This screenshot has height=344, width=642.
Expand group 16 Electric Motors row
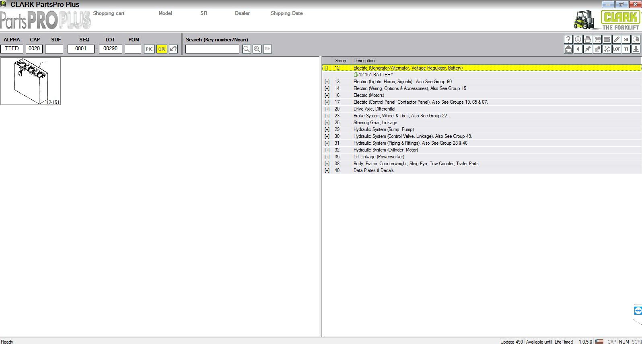[327, 95]
